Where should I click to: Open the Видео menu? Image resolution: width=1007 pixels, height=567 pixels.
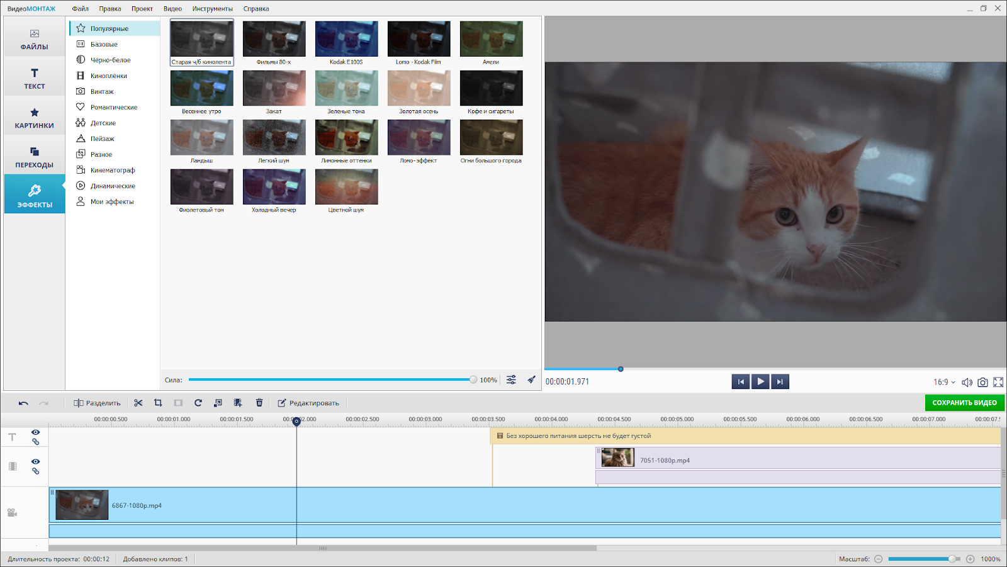pyautogui.click(x=172, y=9)
